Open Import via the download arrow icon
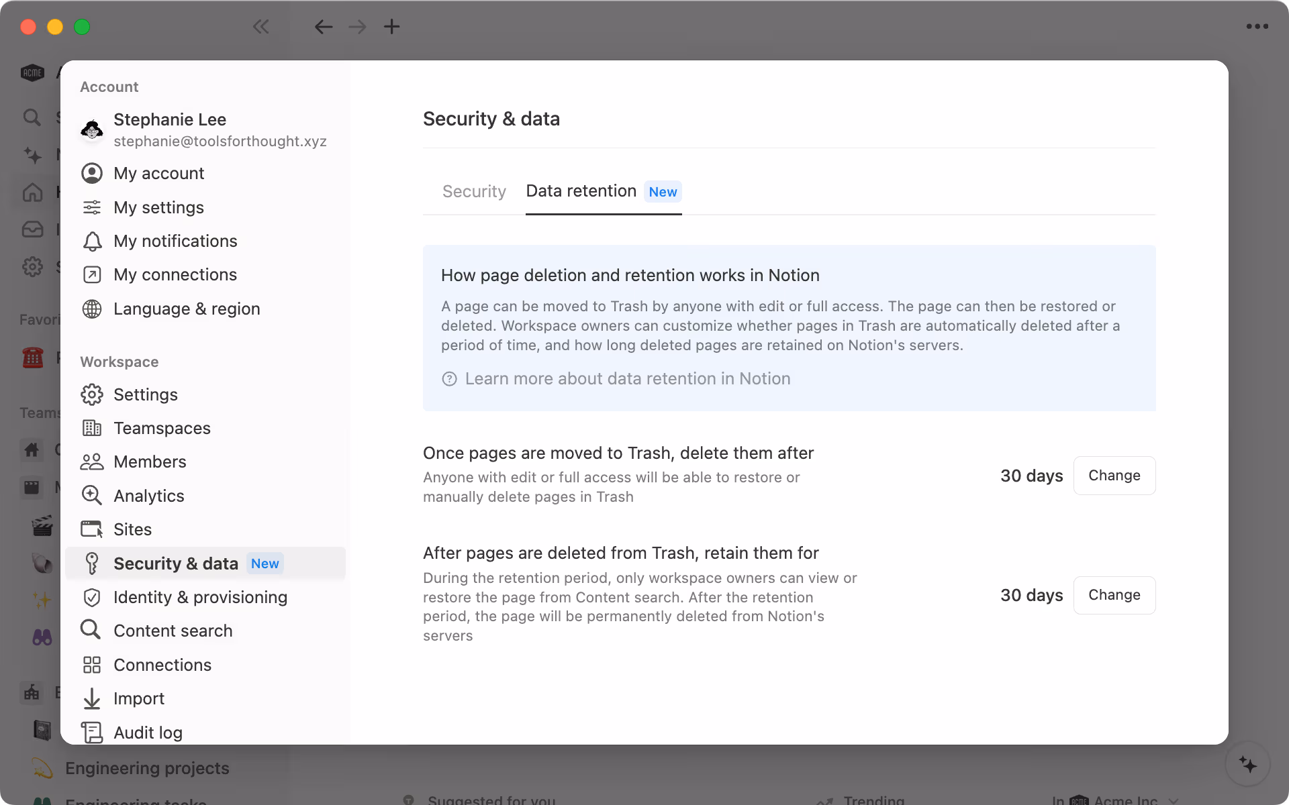Image resolution: width=1289 pixels, height=805 pixels. [x=92, y=698]
